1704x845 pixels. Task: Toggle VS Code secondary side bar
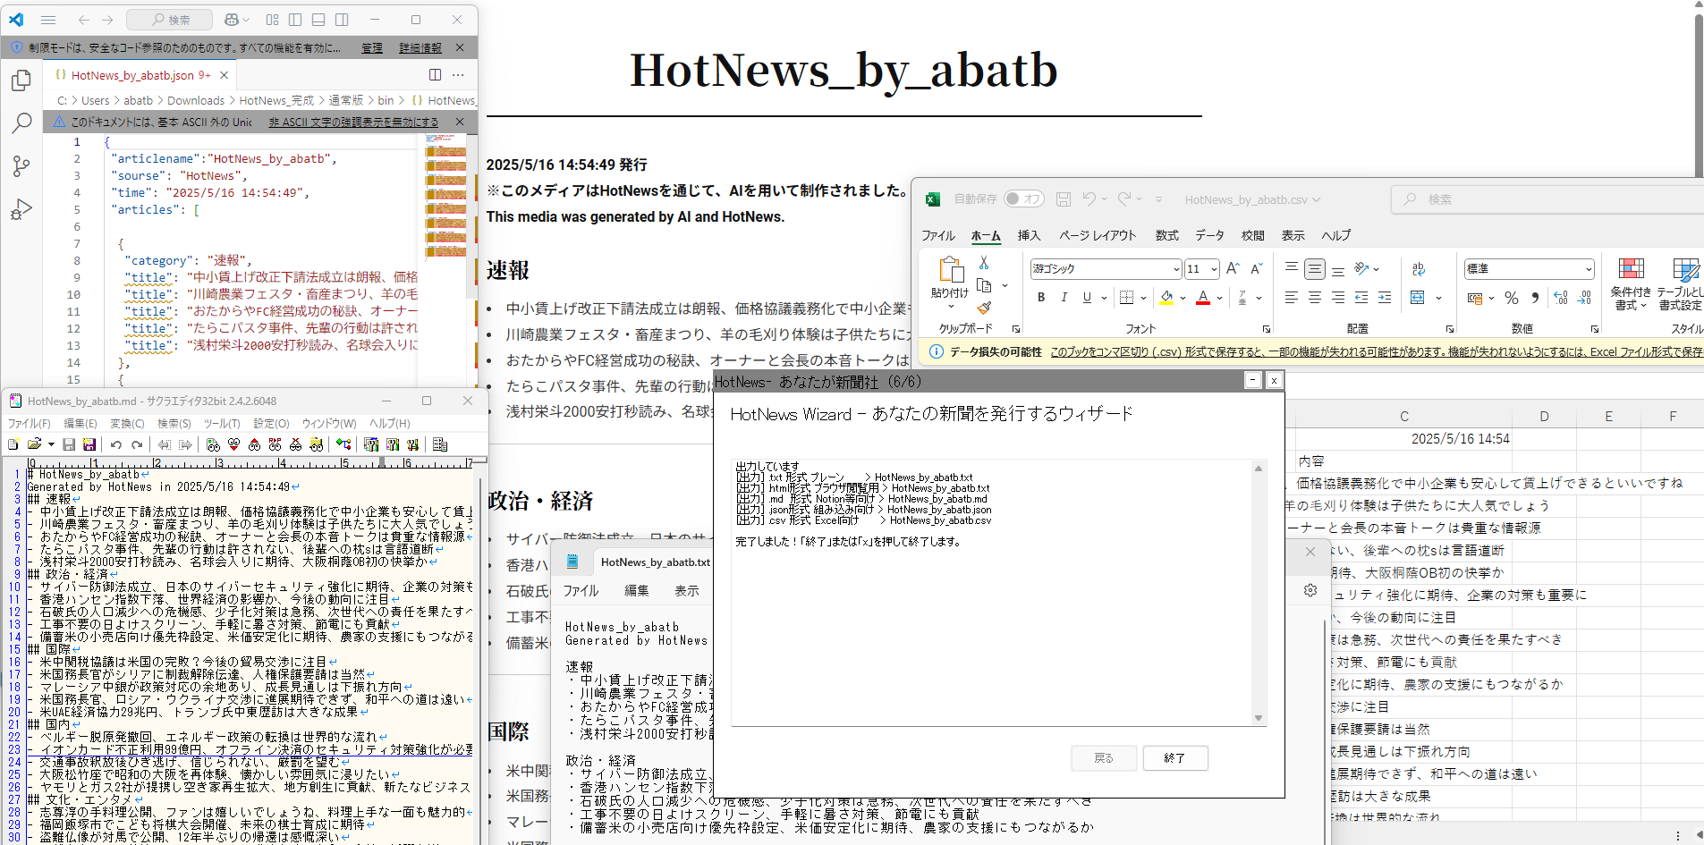(342, 20)
